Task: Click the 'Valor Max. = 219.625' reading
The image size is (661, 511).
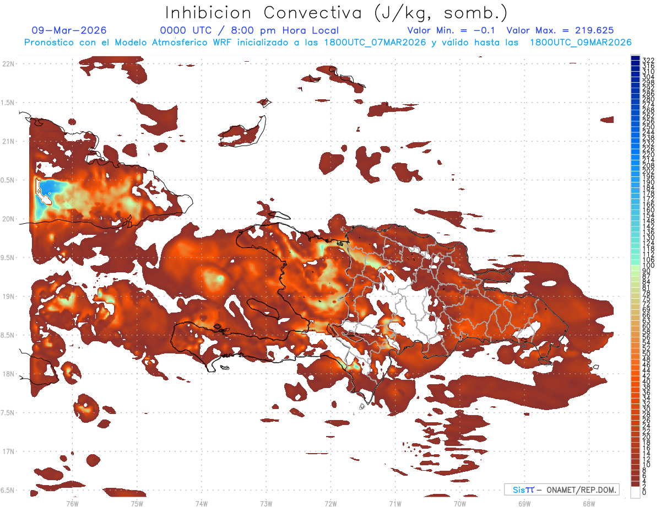Action: [x=560, y=30]
